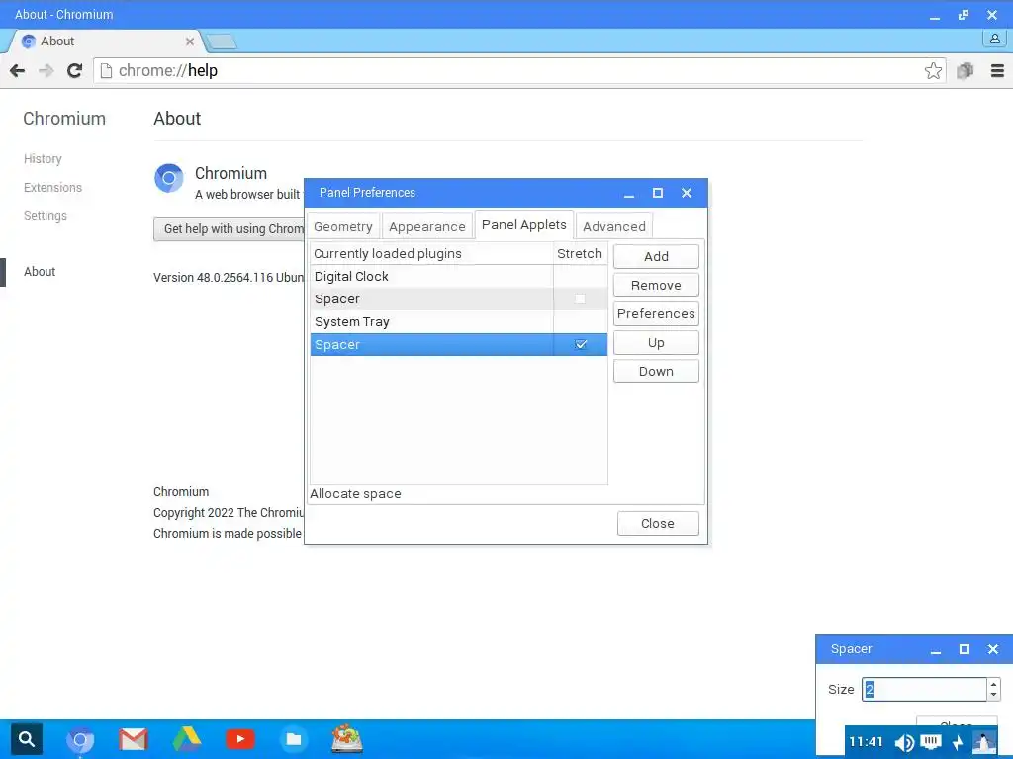Viewport: 1013px width, 759px height.
Task: Move the plugin Up
Action: (656, 342)
